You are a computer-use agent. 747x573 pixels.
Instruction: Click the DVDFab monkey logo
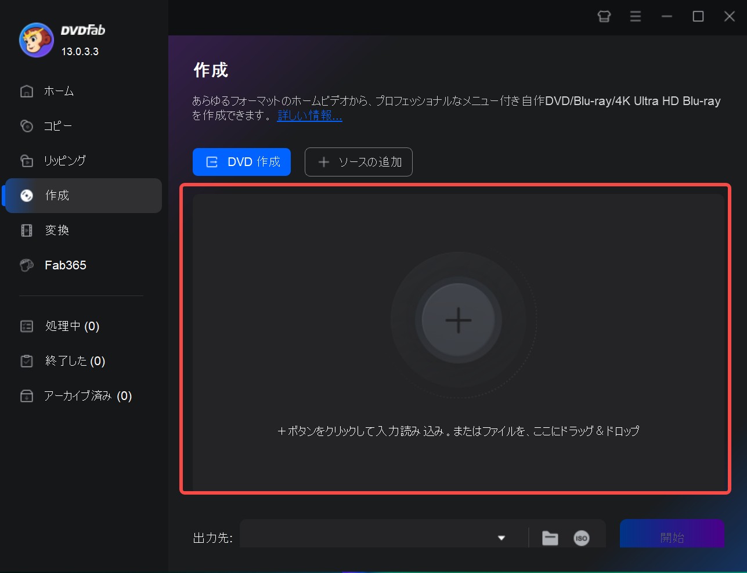tap(36, 39)
